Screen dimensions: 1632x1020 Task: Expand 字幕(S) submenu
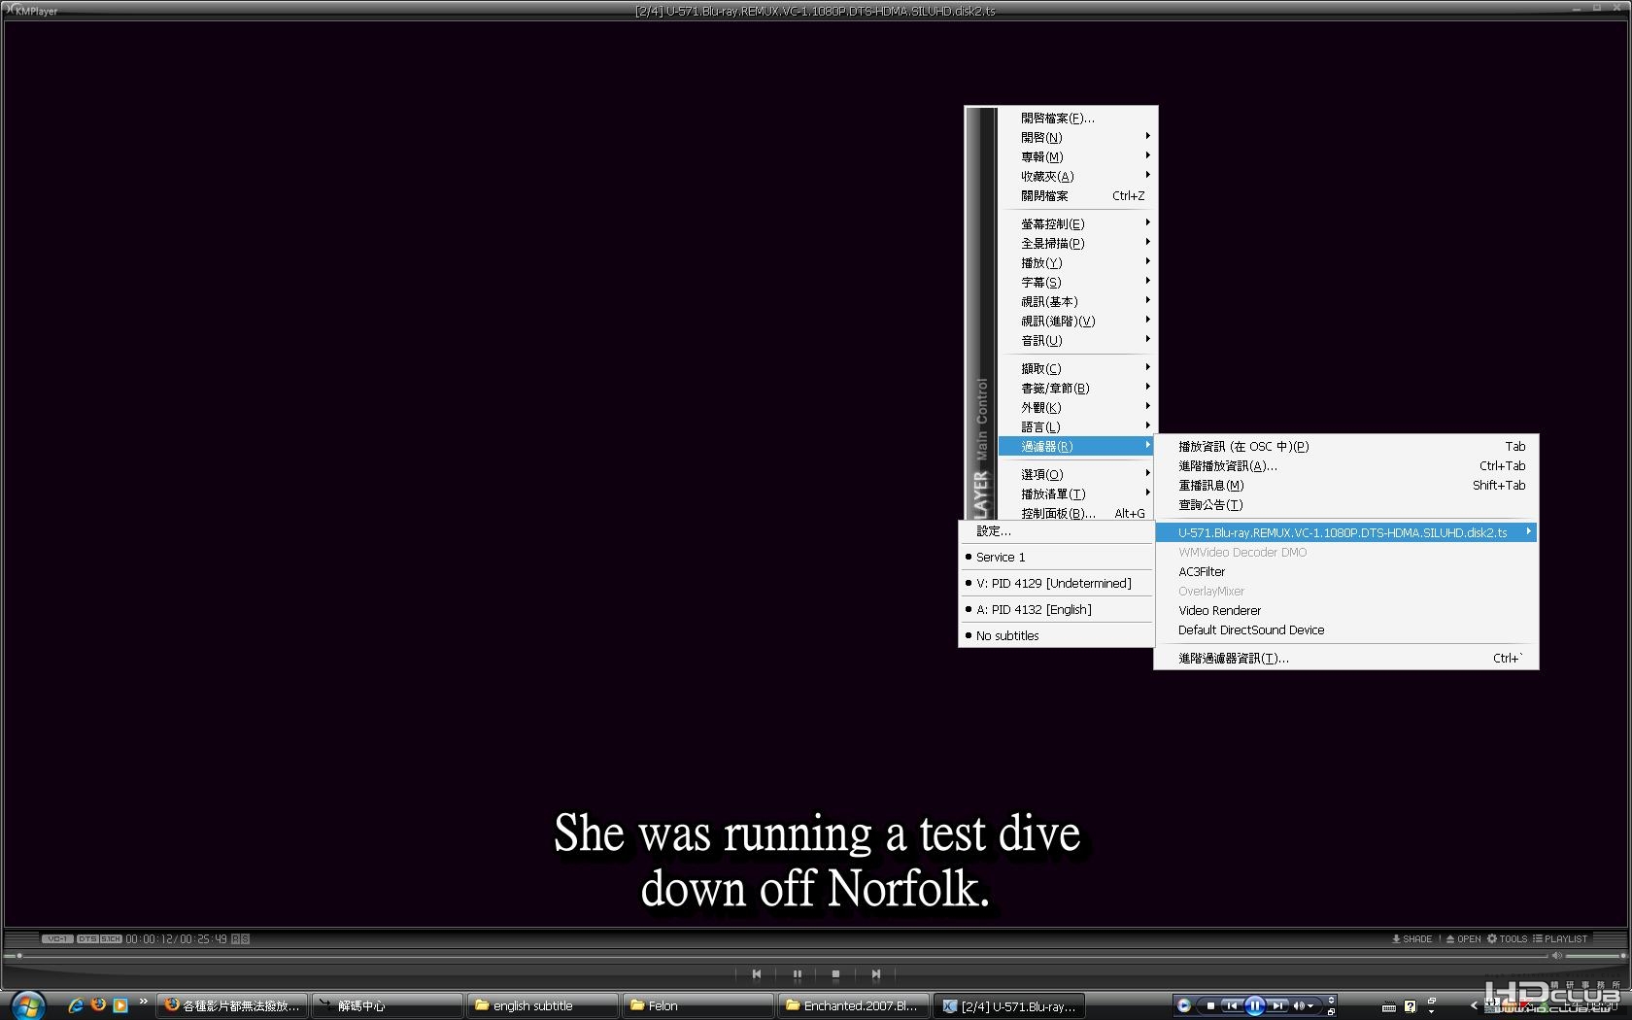click(x=1078, y=282)
